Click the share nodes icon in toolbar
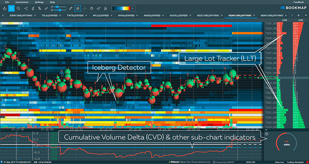 click(x=26, y=8)
